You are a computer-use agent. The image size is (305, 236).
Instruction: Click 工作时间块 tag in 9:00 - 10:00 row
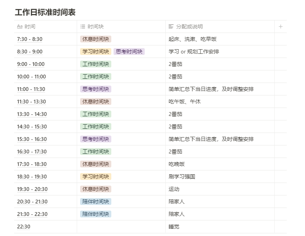coord(95,64)
